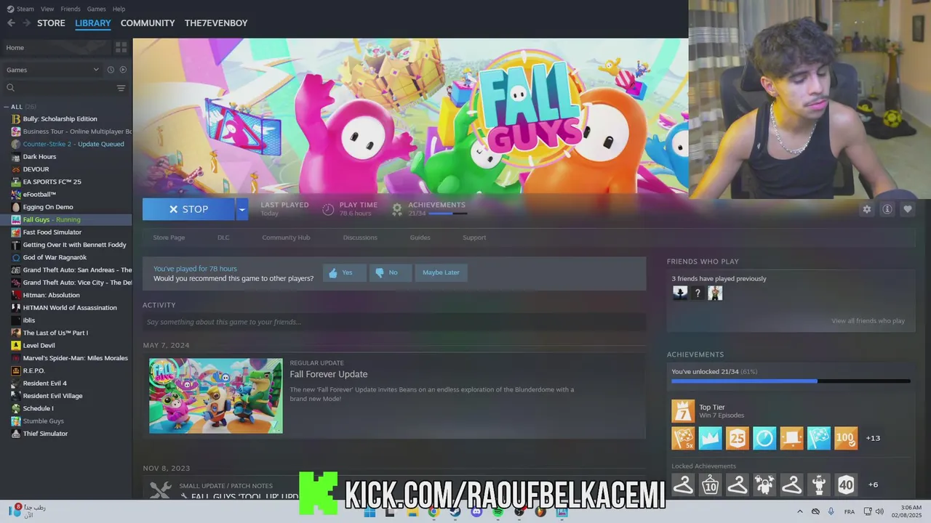Open the Fall Forever Update article title
Image resolution: width=931 pixels, height=523 pixels.
pos(329,374)
